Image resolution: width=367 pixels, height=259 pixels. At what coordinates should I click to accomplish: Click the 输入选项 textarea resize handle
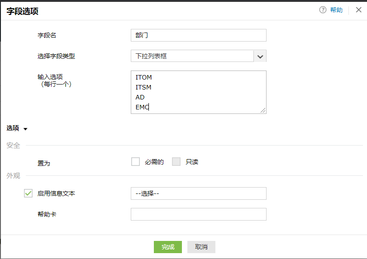coord(263,110)
